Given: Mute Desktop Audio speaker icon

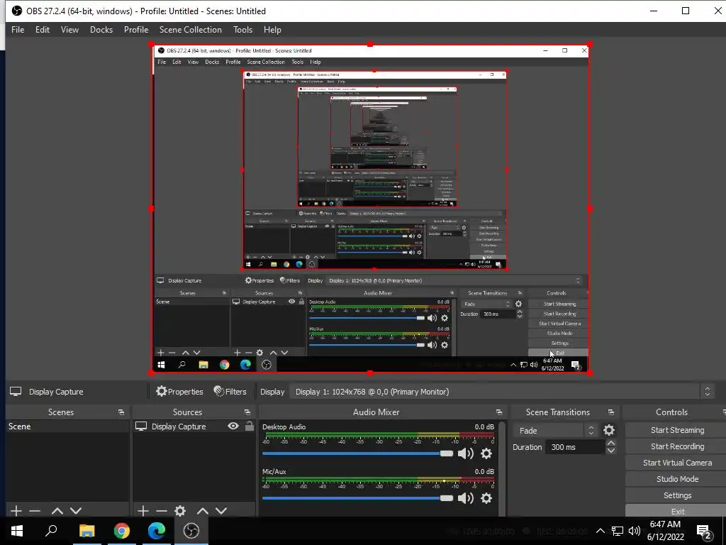Looking at the screenshot, I should coord(465,453).
